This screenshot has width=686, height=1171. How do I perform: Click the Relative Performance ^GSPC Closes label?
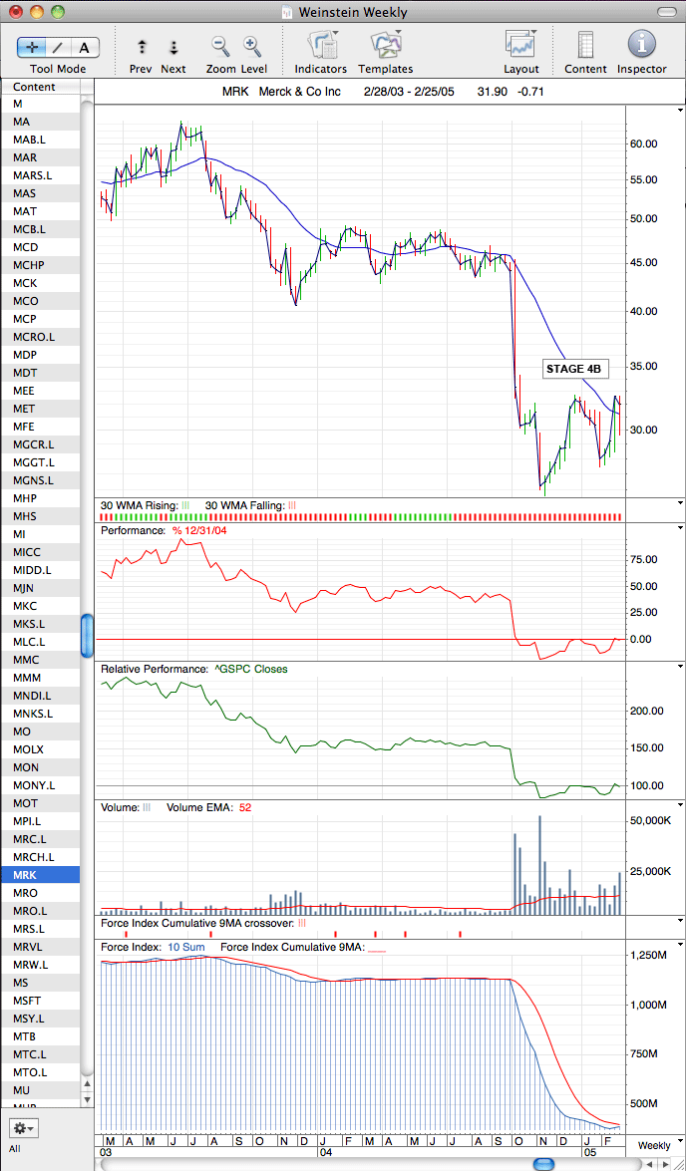coord(194,669)
